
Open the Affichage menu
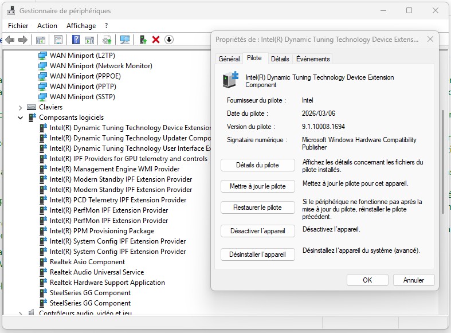click(81, 26)
